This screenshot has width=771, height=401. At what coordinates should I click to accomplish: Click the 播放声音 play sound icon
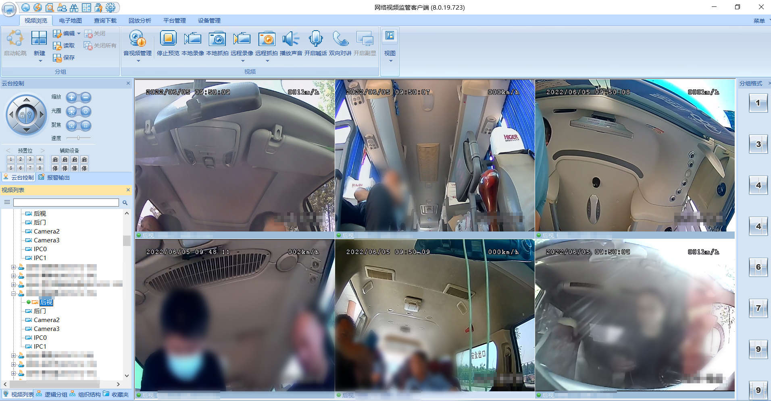click(291, 39)
